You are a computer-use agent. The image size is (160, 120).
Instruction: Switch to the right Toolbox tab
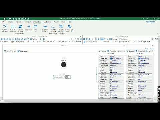[x=130, y=51]
